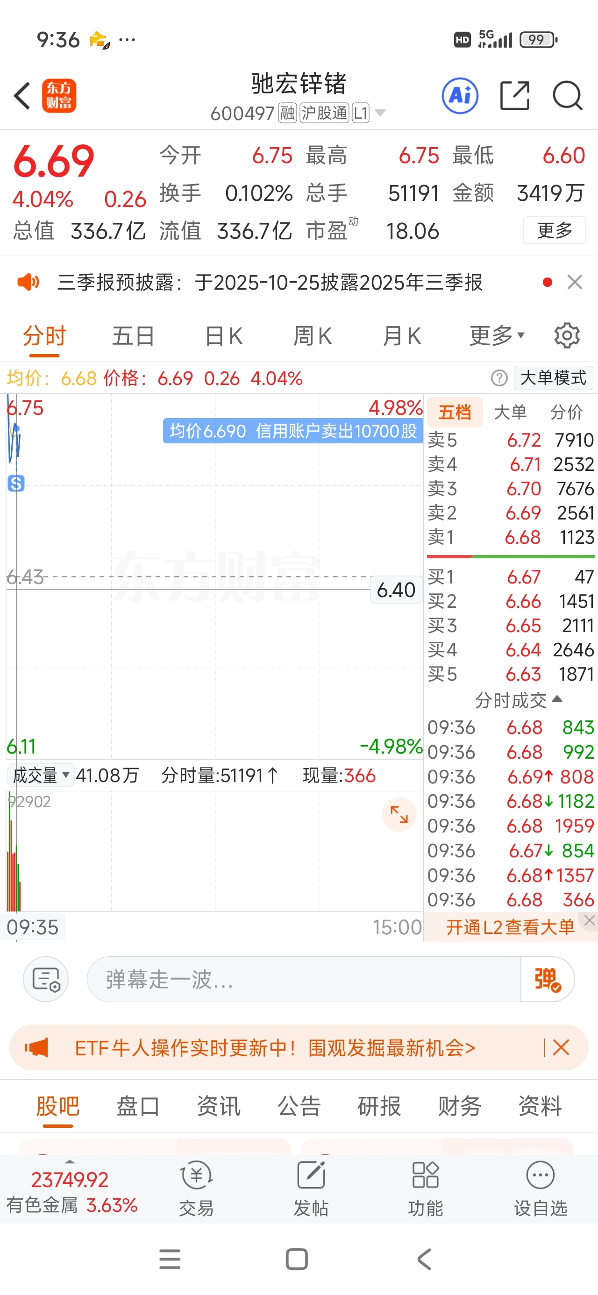The image size is (598, 1295).
Task: Switch to the 五日 chart tab
Action: [x=133, y=336]
